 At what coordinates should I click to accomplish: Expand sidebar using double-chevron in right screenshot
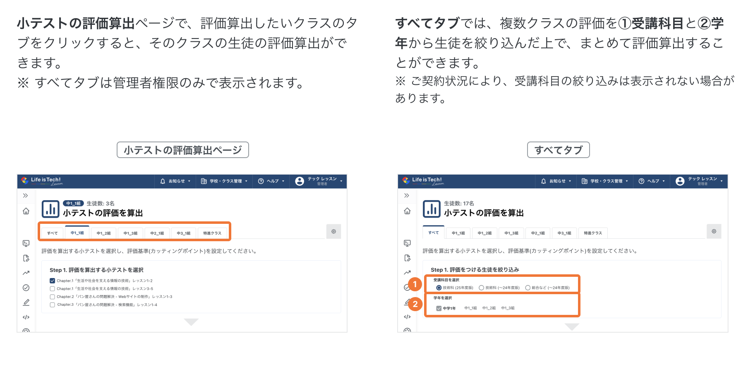407,195
